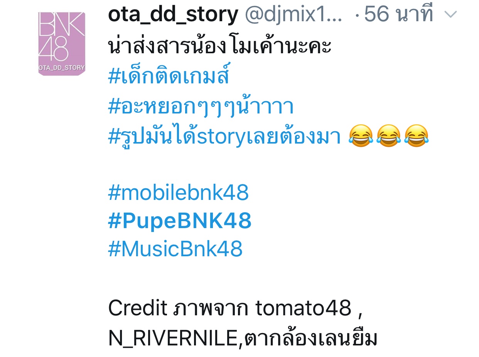The image size is (479, 357).
Task: Open the bold #PupeBNK48 hashtag
Action: pos(180,221)
